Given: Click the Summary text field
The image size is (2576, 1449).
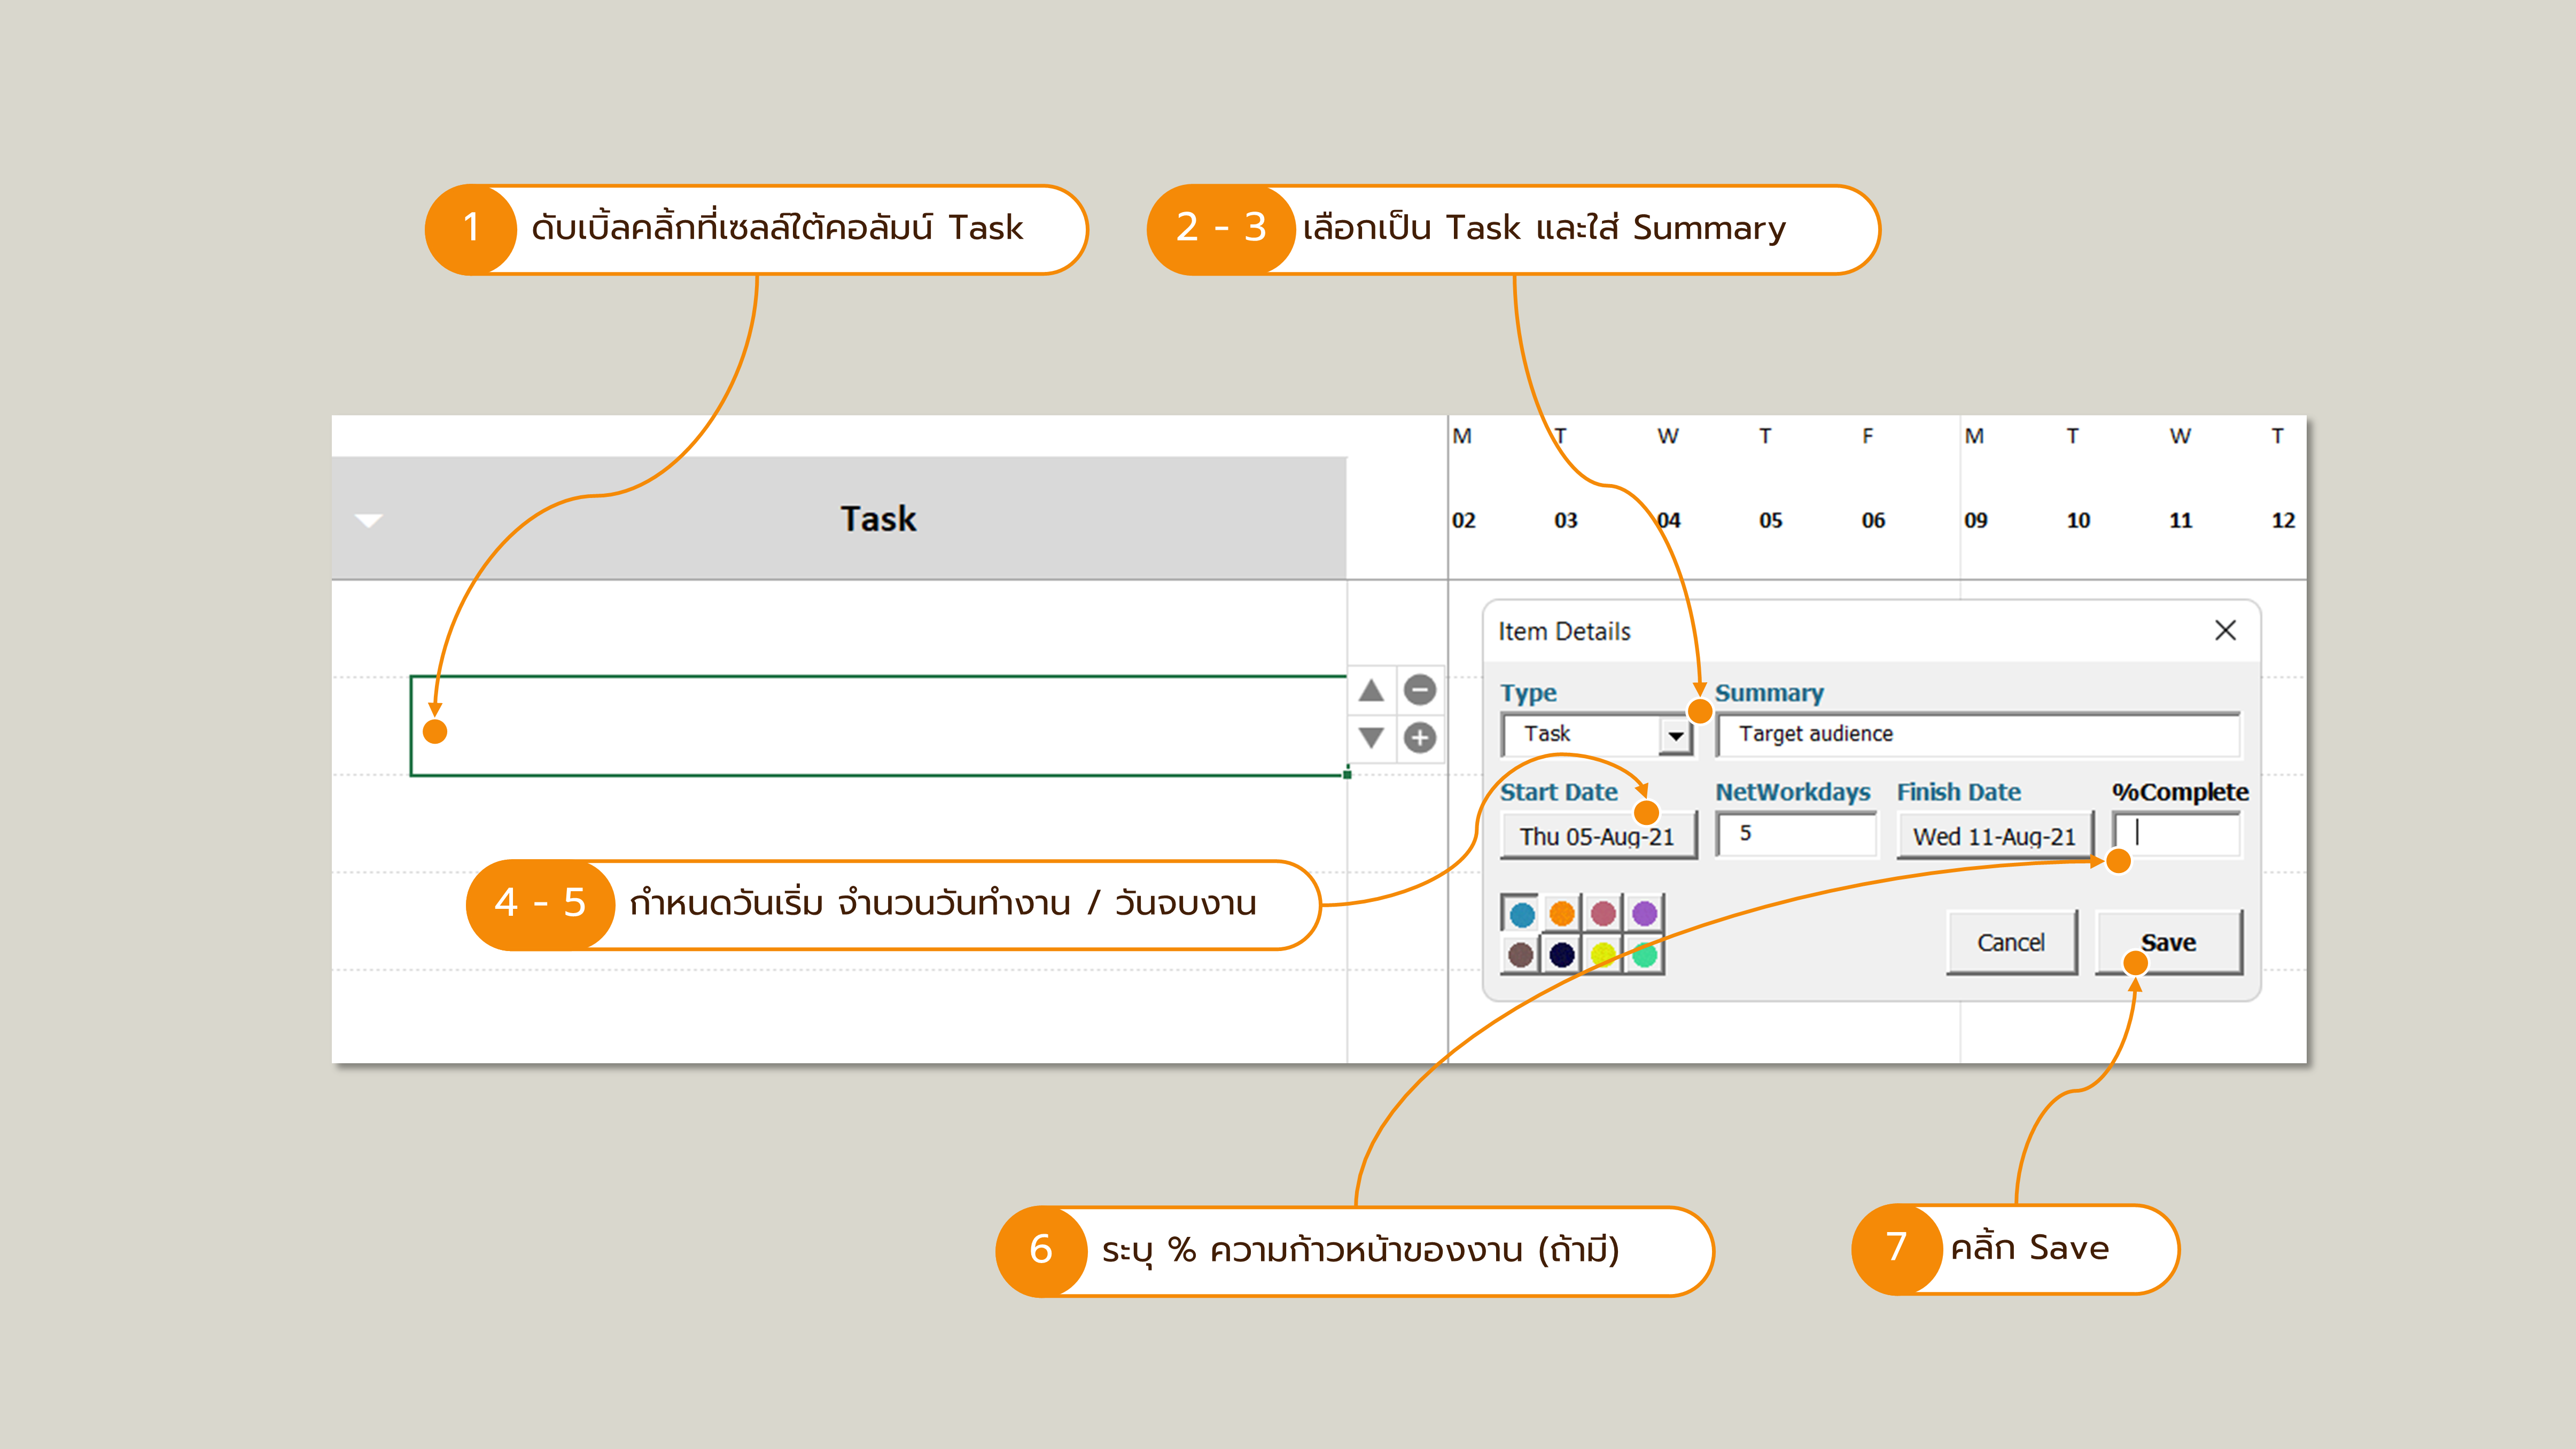Looking at the screenshot, I should [1978, 735].
